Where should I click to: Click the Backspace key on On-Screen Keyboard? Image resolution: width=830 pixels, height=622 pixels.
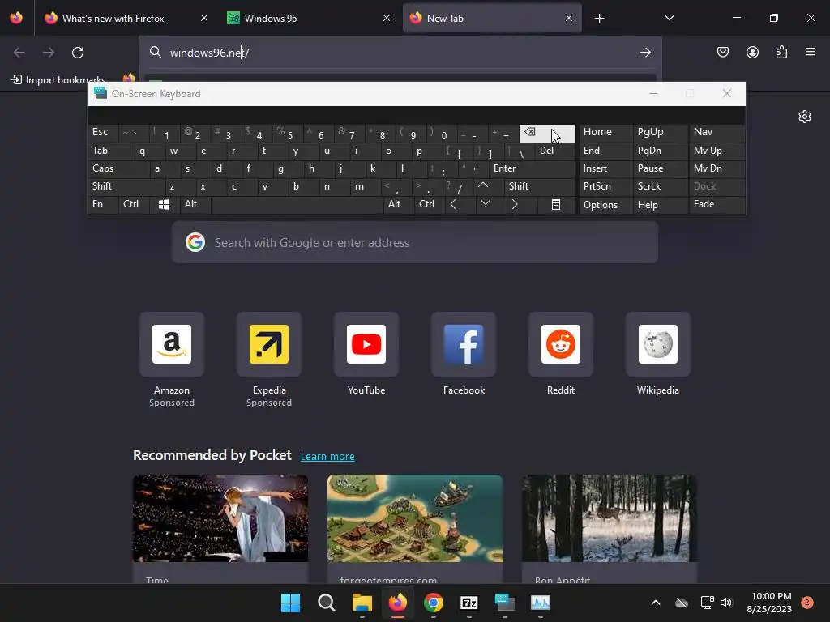coord(547,134)
